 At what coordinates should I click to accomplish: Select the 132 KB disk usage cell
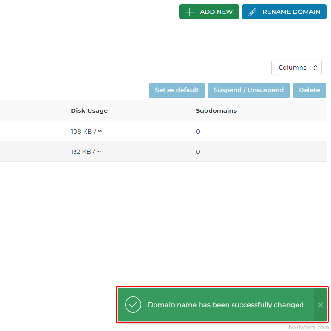86,152
